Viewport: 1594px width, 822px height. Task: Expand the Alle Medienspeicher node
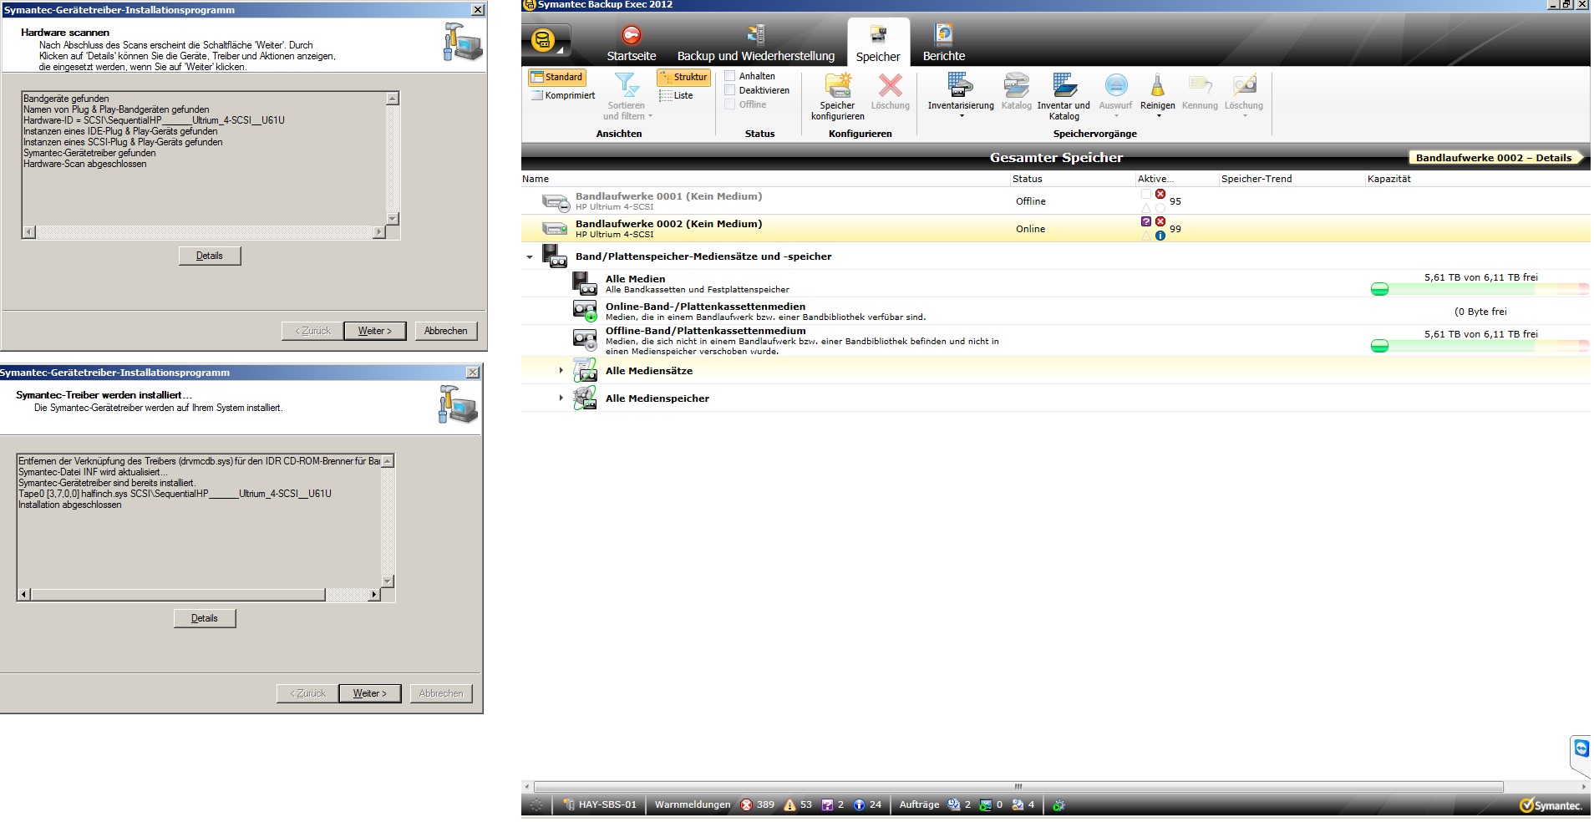(x=561, y=398)
